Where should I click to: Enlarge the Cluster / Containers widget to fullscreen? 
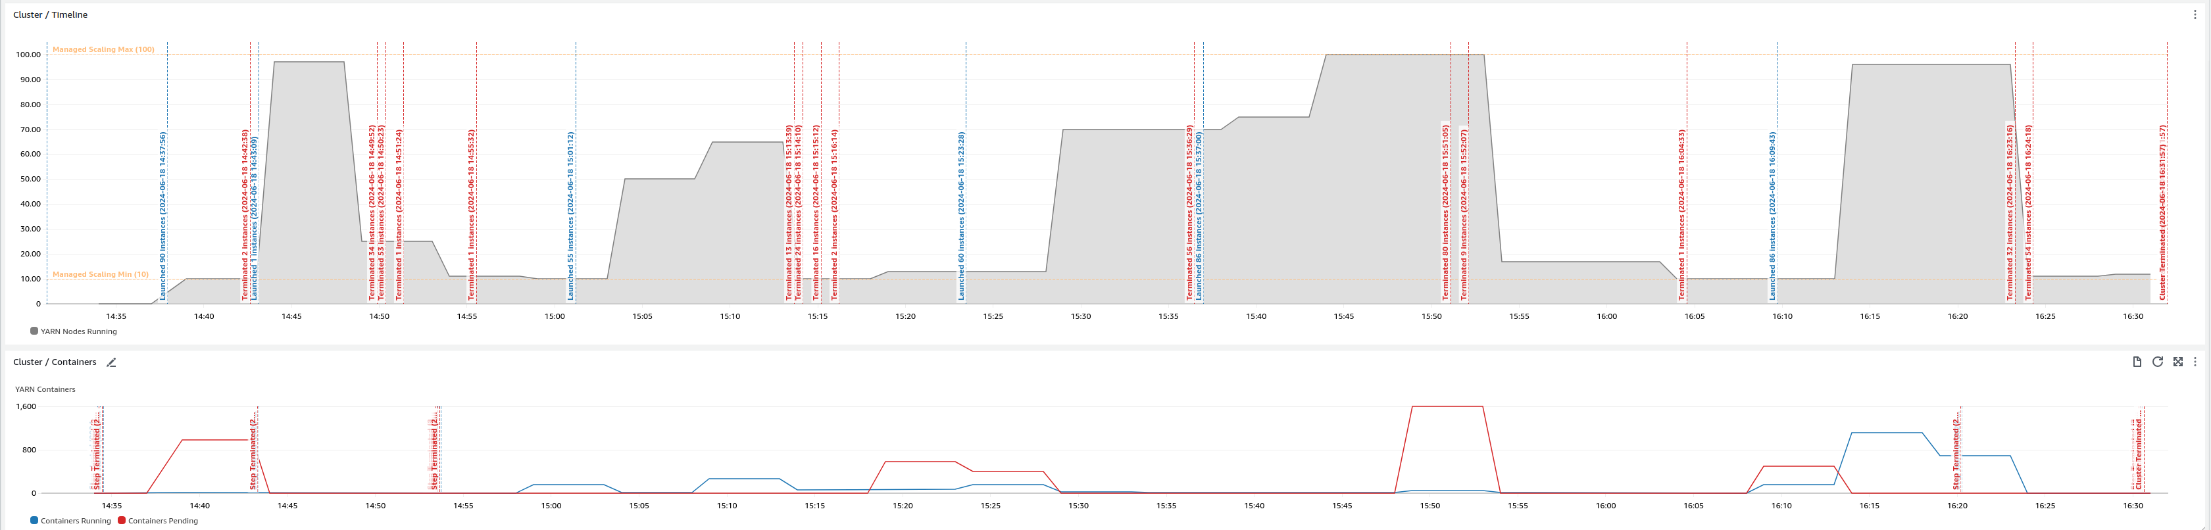pos(2177,362)
